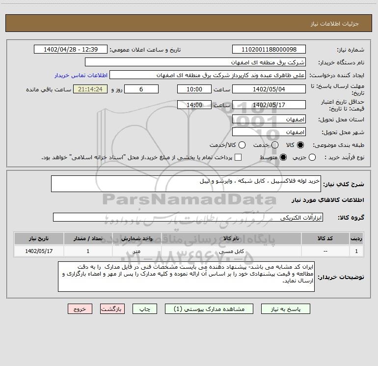Click the واحد شمارش column header
378x366 pixels.
pos(136,238)
